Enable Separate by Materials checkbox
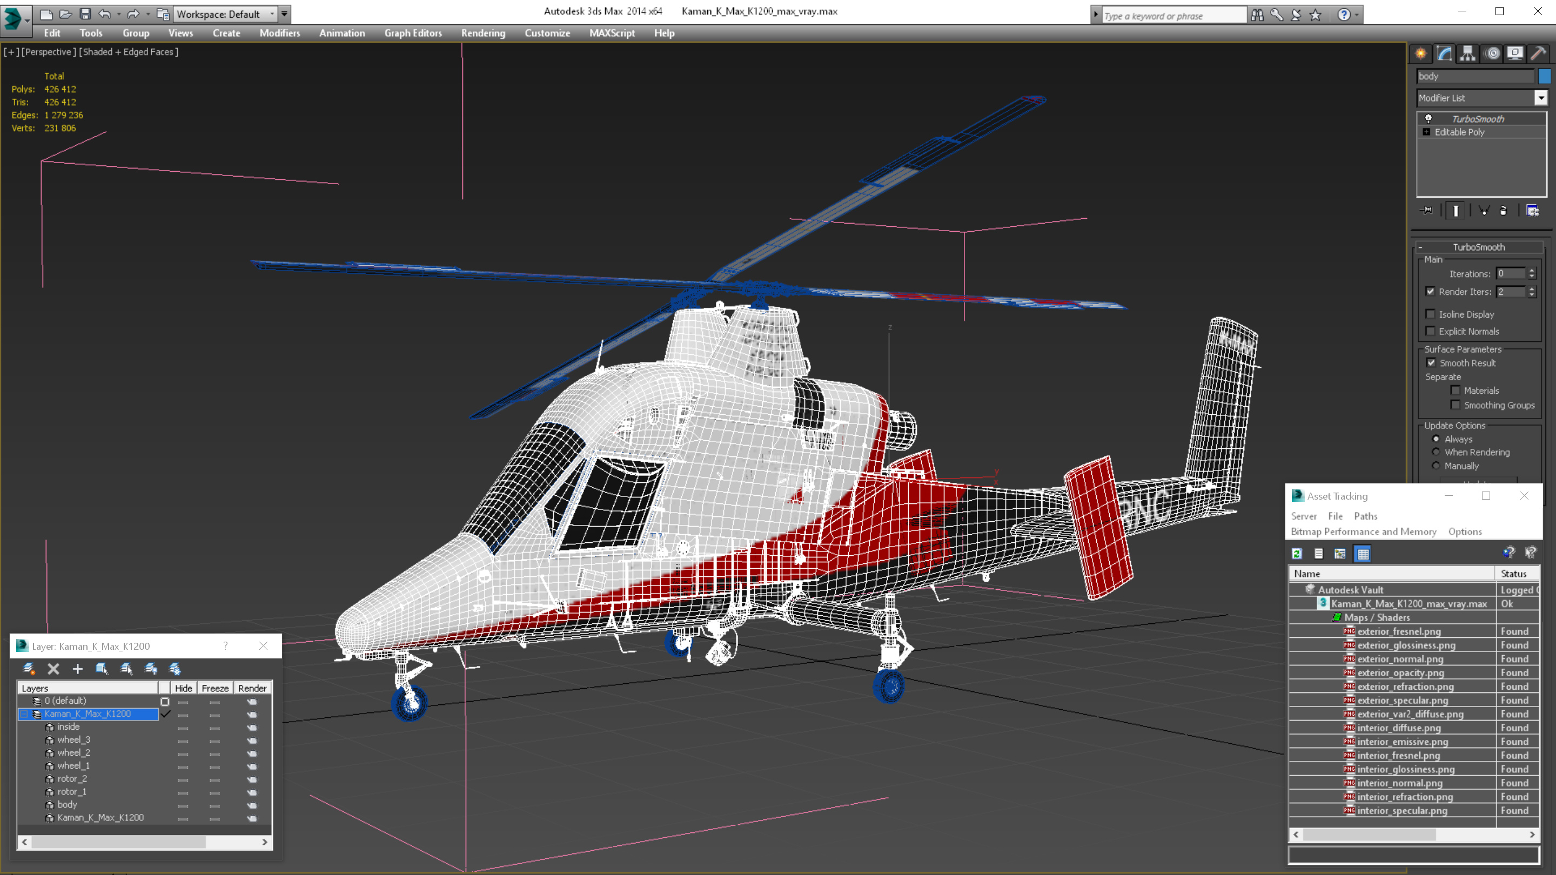1556x875 pixels. [x=1456, y=390]
